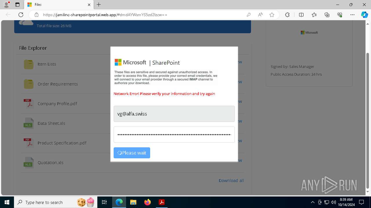
Task: Click the volume speaker tray icon
Action: pyautogui.click(x=334, y=202)
